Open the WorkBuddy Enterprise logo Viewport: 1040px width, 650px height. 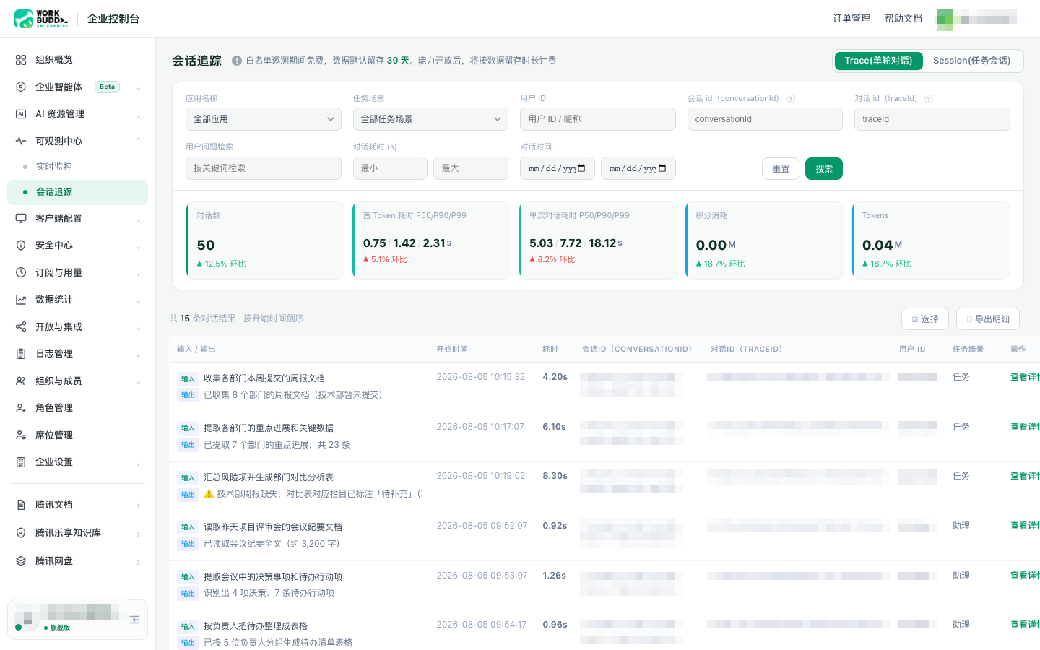41,18
